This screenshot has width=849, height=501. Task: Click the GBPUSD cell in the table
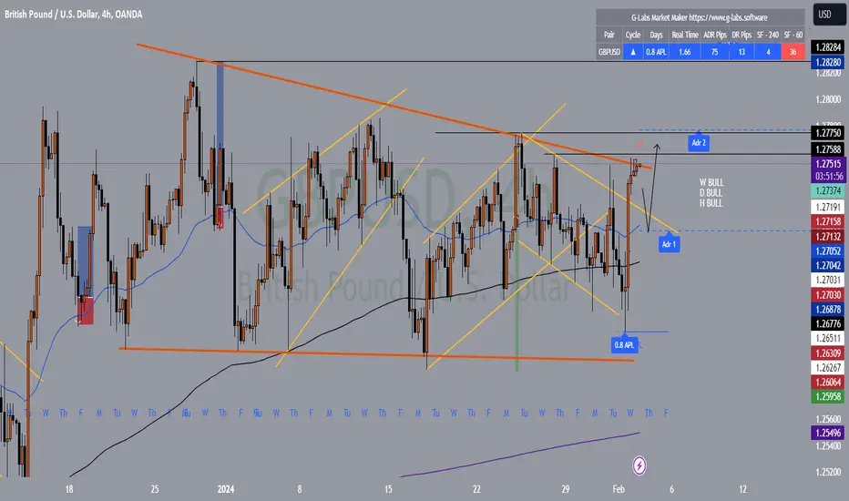click(609, 52)
